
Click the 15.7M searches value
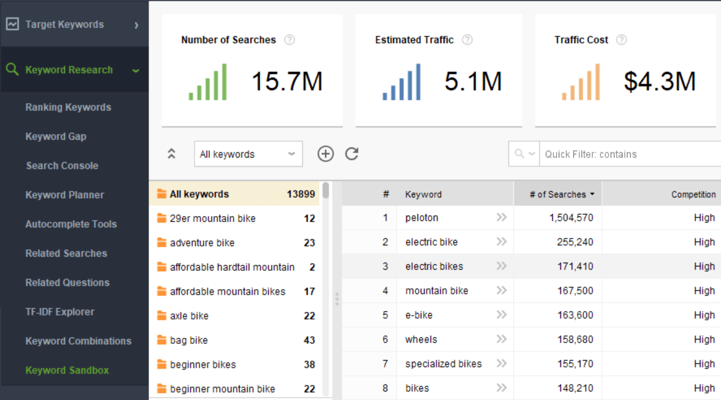tap(287, 82)
